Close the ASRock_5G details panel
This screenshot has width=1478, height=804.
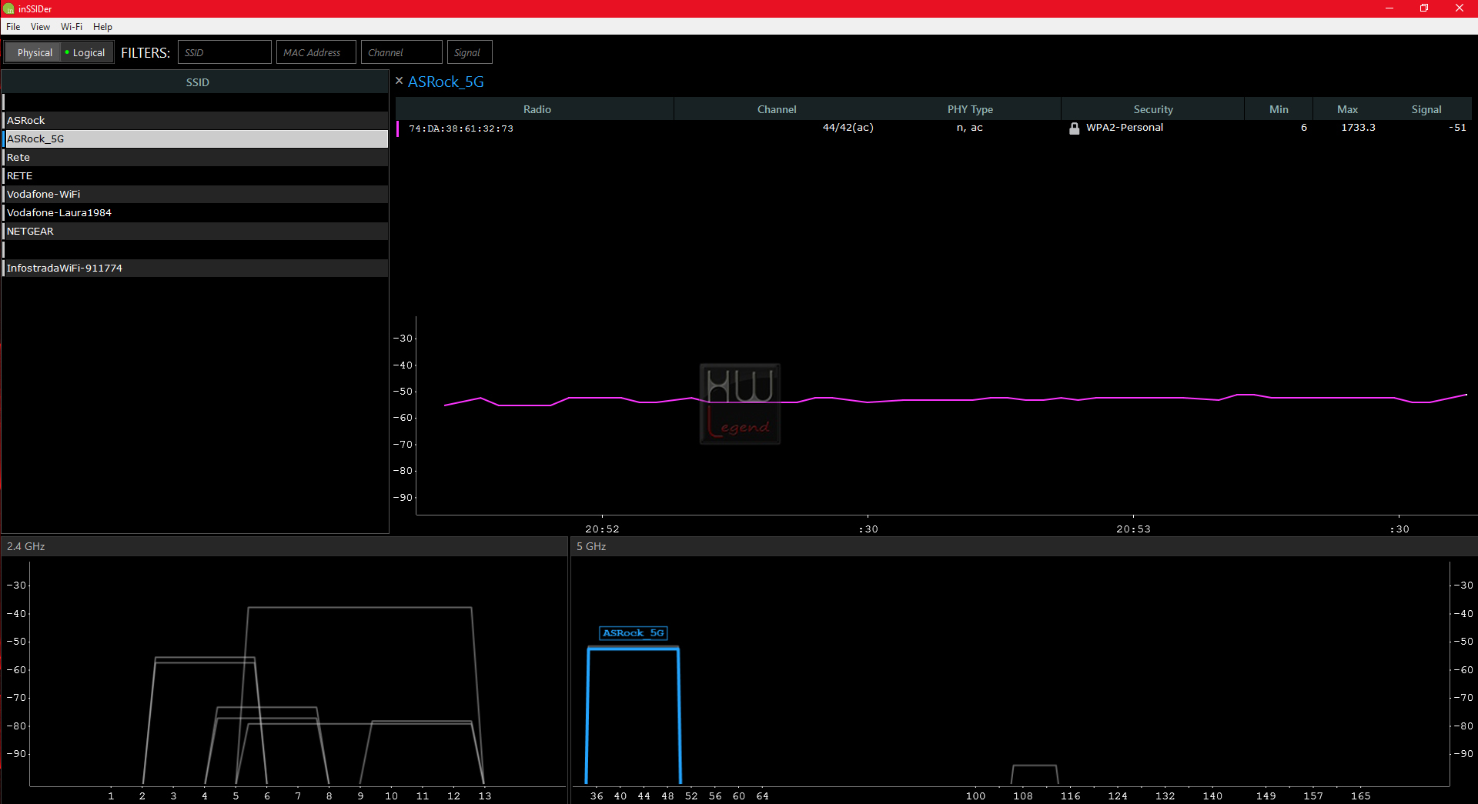[x=399, y=80]
